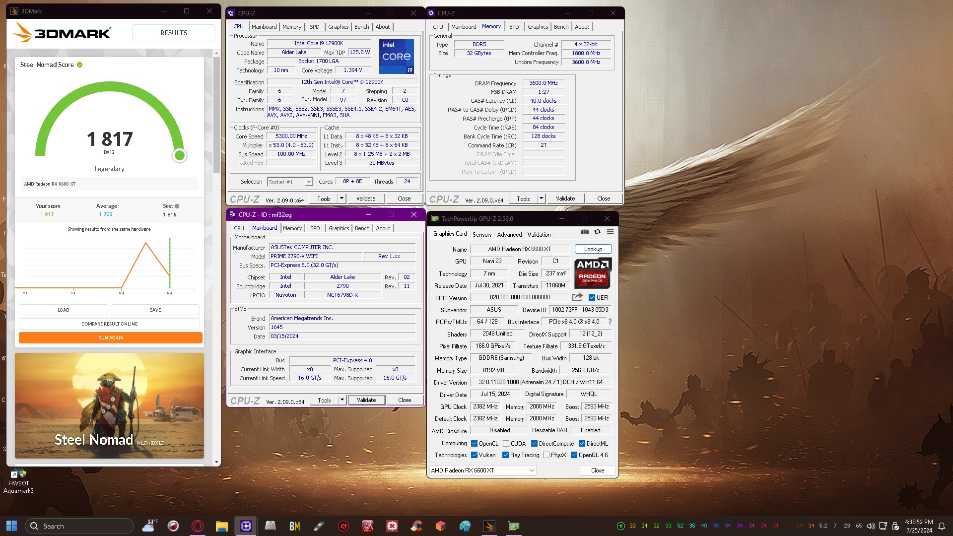This screenshot has height=536, width=953.
Task: Open the Validation tab in GPU-Z
Action: click(x=539, y=235)
